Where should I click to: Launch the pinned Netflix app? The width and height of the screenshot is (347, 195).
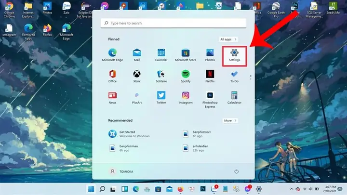pyautogui.click(x=210, y=76)
